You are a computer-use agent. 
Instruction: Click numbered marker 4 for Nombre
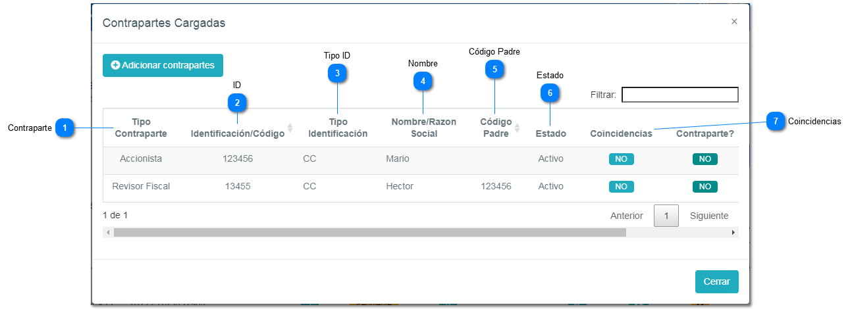(423, 81)
